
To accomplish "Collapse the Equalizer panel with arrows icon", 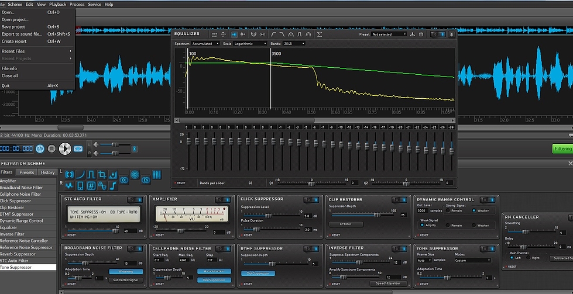I will (x=452, y=34).
